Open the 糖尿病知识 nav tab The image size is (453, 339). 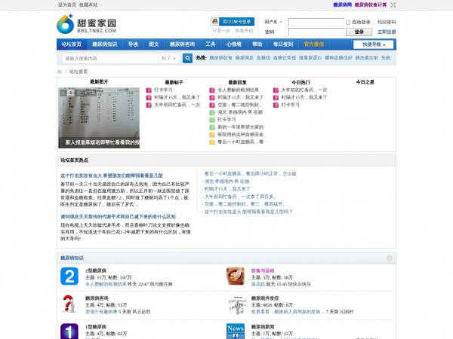coord(105,44)
